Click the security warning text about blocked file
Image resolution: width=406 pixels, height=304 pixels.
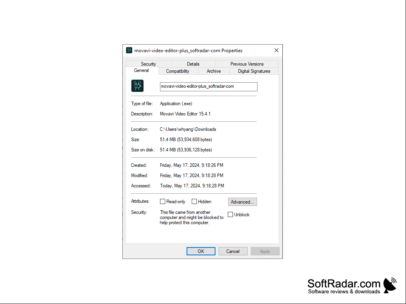point(192,217)
